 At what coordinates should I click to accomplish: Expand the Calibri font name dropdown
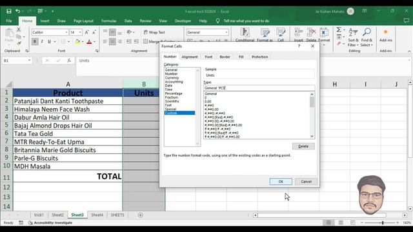click(x=66, y=32)
